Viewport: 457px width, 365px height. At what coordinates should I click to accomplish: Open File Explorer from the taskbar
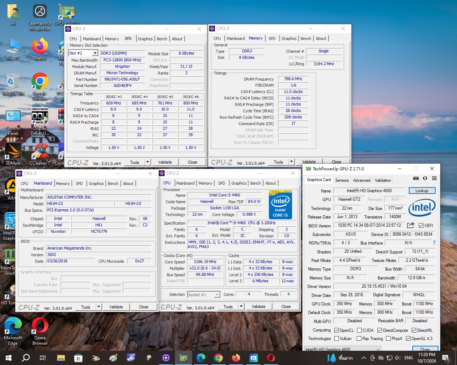[x=61, y=358]
